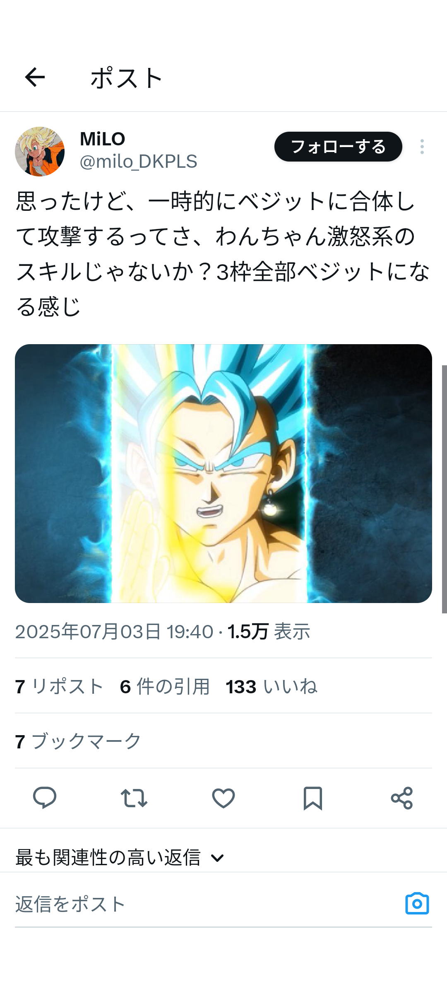The image size is (447, 994).
Task: Expand the 最も関連性の高い返信 sort dropdown
Action: pos(120,857)
